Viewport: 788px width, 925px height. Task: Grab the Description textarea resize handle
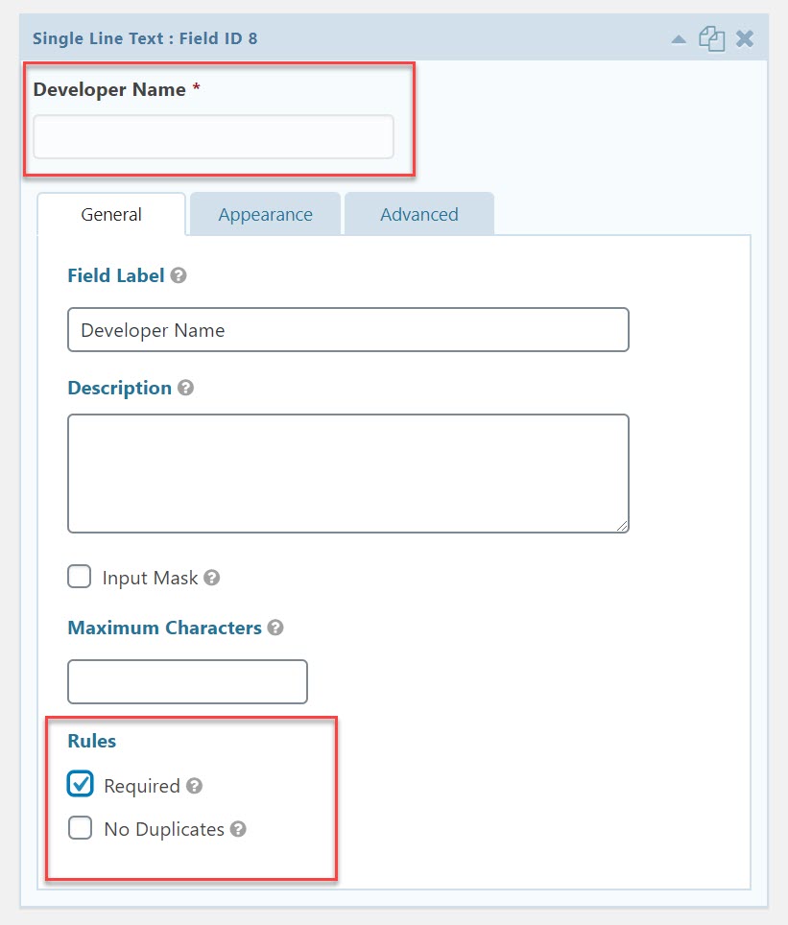[622, 526]
